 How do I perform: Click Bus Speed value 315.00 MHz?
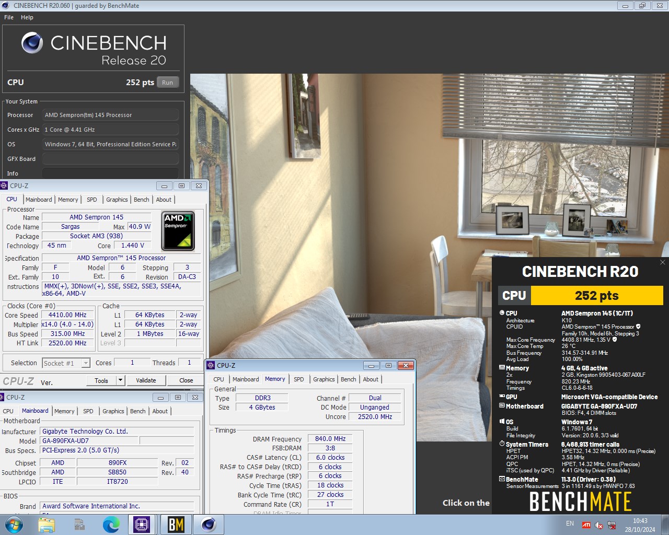[x=67, y=334]
